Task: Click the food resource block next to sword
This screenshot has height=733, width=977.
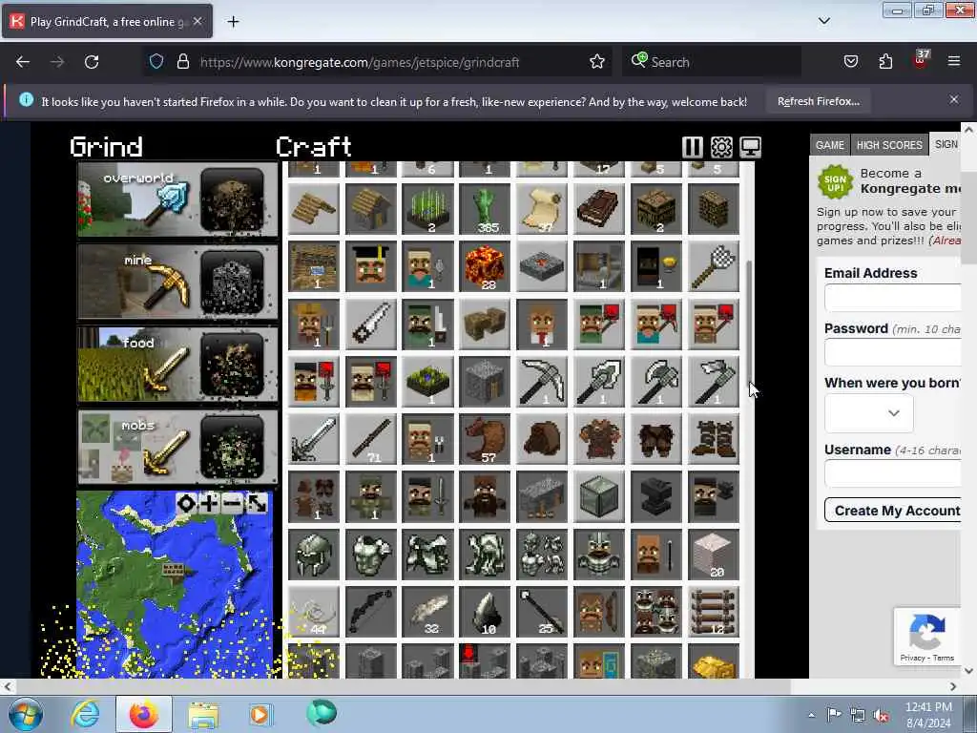Action: pyautogui.click(x=233, y=365)
